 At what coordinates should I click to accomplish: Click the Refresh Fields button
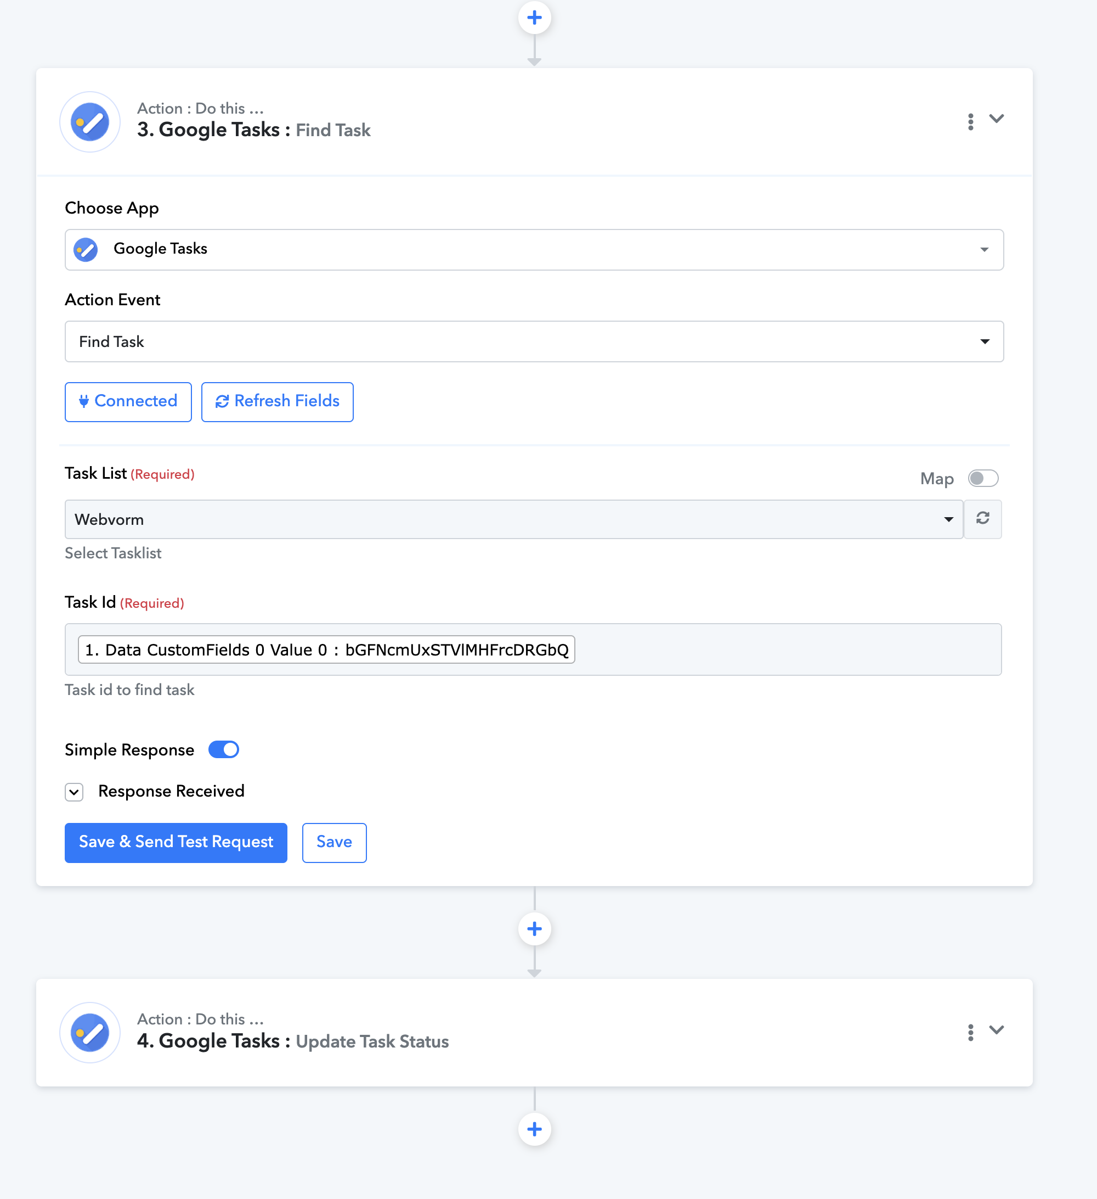278,402
